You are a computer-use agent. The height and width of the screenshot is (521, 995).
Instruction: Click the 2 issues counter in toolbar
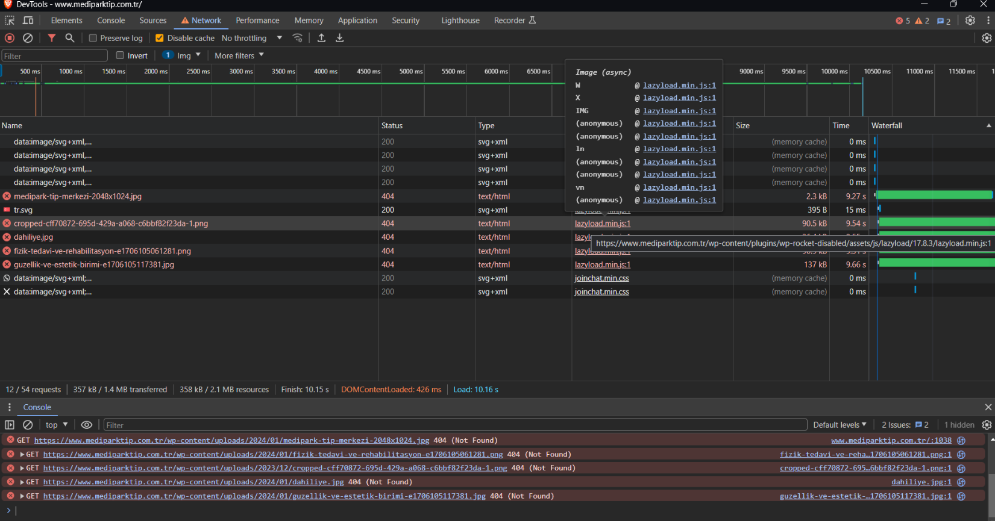[944, 21]
